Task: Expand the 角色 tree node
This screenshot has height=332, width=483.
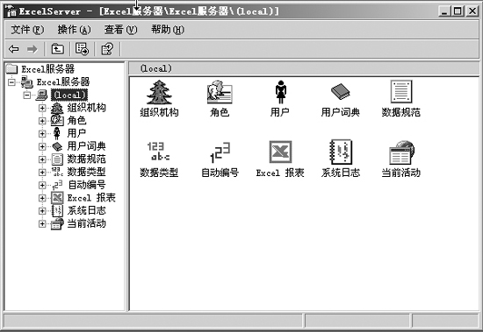Action: pos(42,121)
